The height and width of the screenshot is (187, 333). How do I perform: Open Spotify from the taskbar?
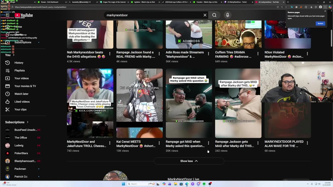[x=204, y=184]
